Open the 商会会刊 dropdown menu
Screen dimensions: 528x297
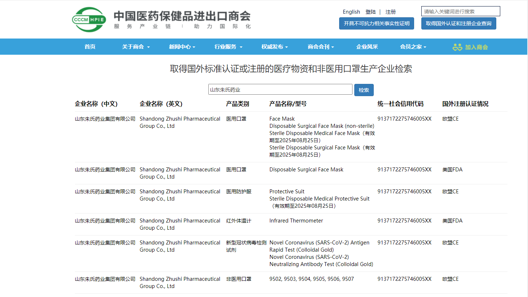(x=321, y=47)
